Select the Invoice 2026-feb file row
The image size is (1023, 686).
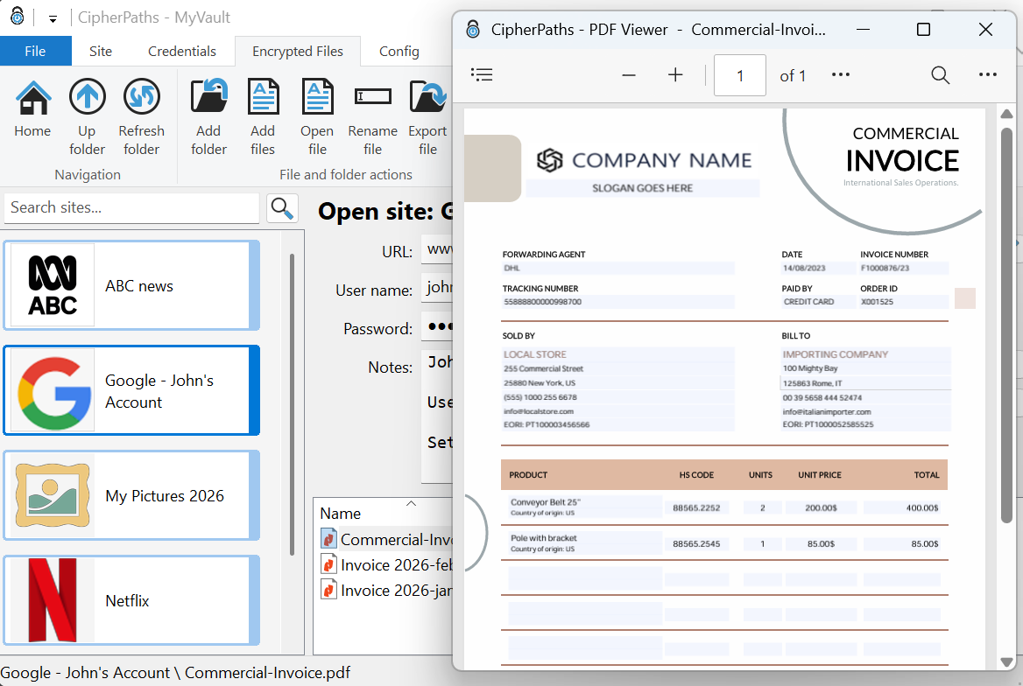click(x=386, y=564)
